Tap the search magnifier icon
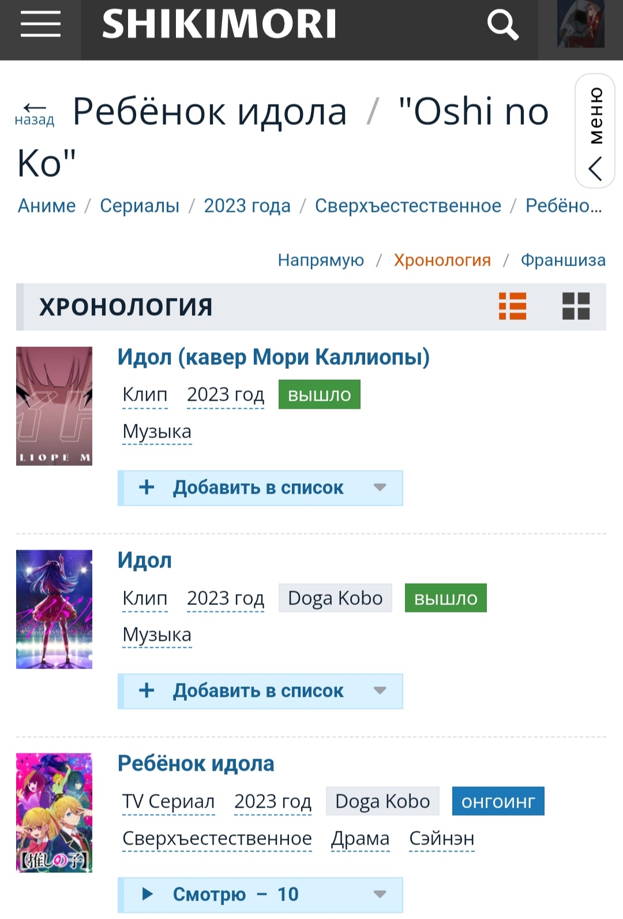 pyautogui.click(x=503, y=25)
